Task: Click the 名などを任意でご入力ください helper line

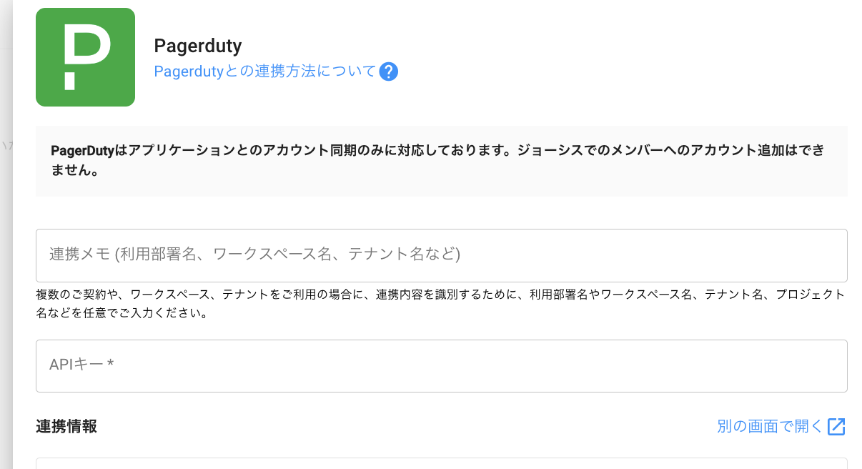Action: point(122,313)
